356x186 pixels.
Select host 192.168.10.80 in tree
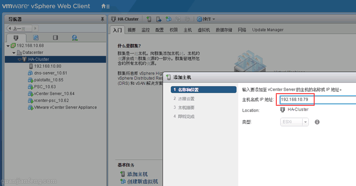tap(48, 66)
